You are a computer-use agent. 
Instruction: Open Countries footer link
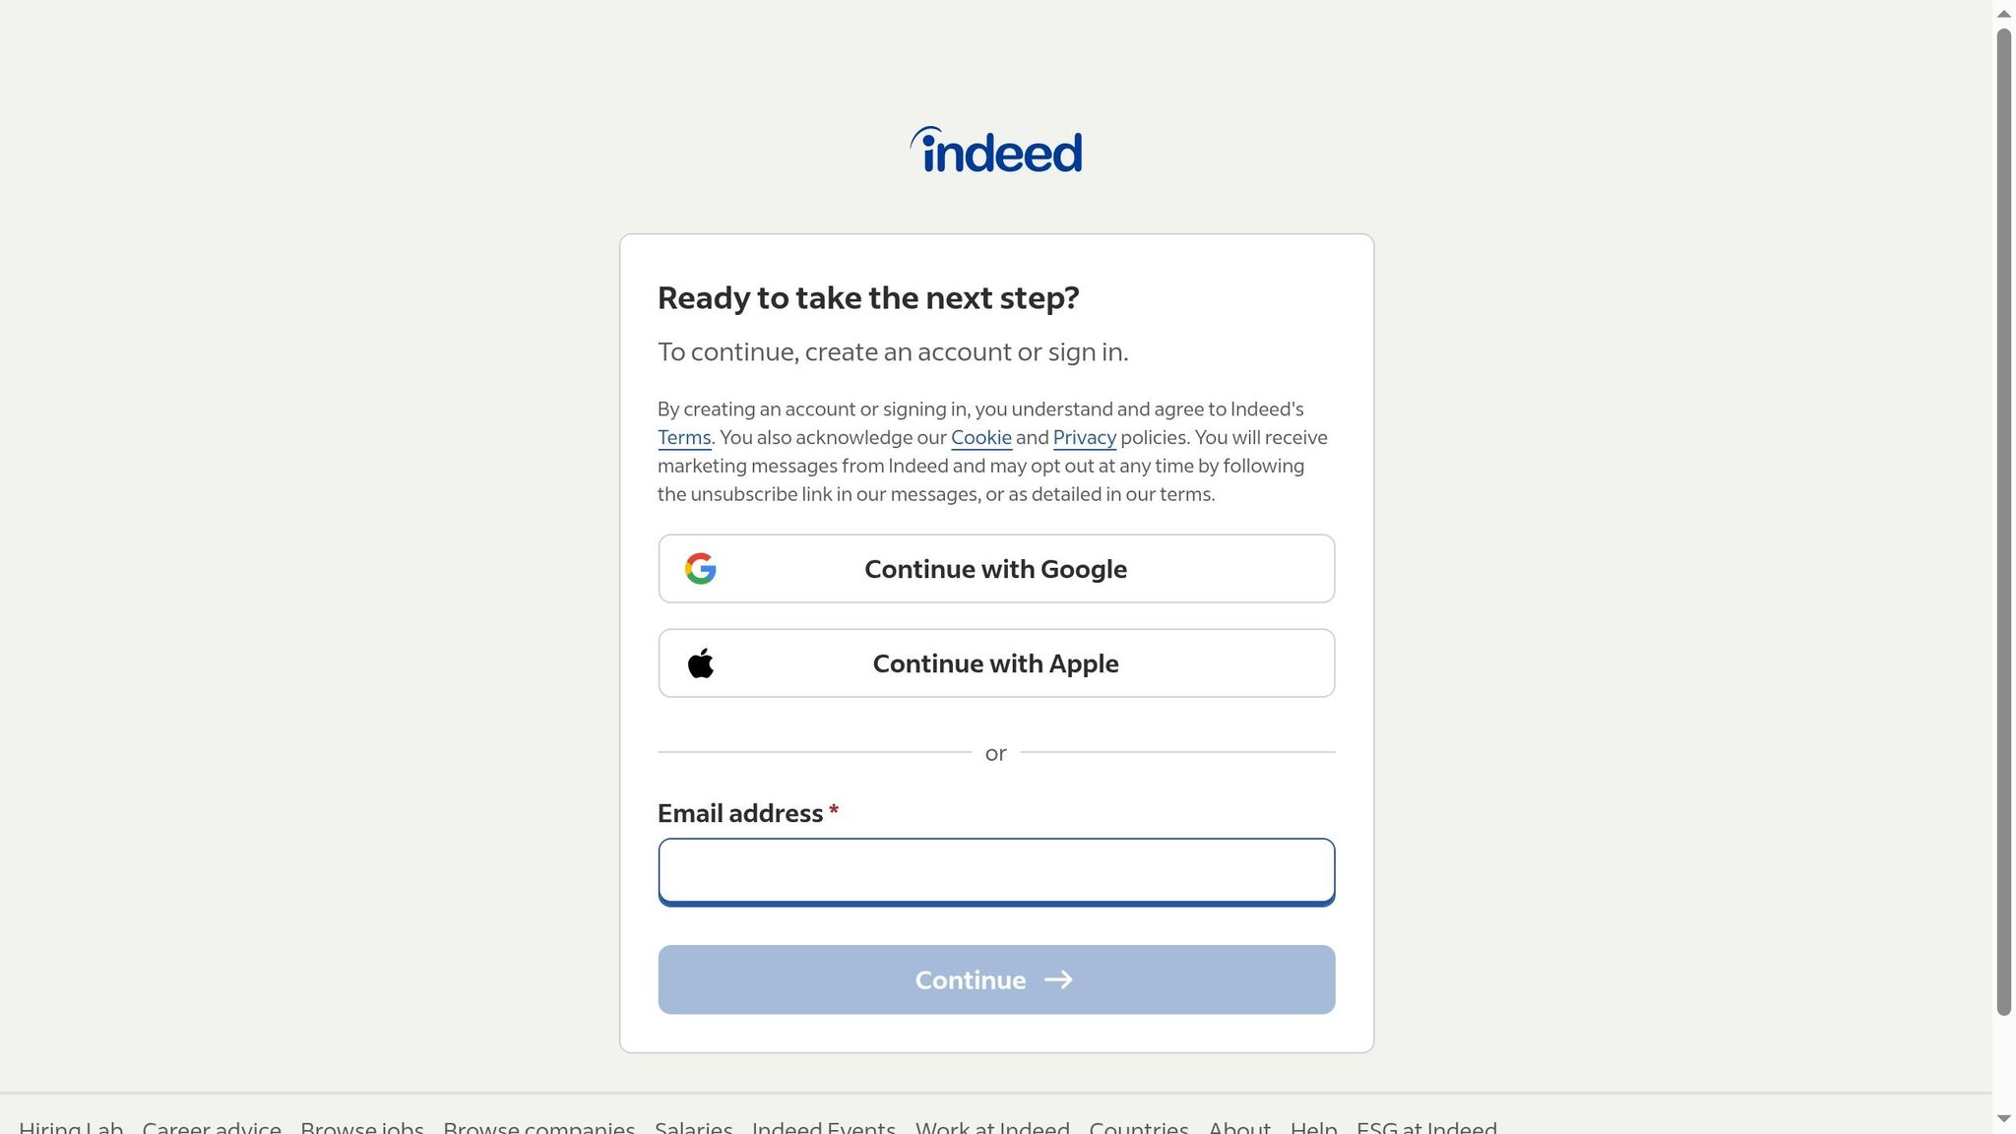tap(1139, 1127)
